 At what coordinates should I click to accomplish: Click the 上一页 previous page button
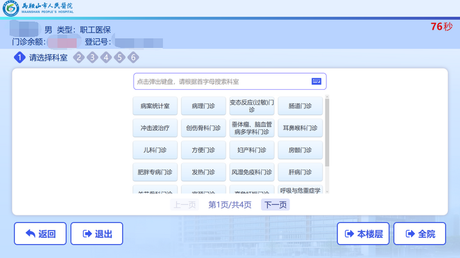[x=185, y=204]
